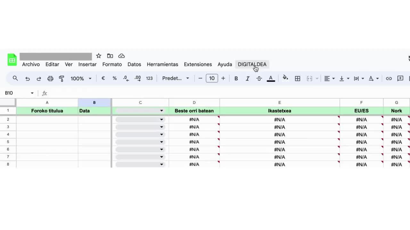
Task: Toggle strikethrough formatting
Action: pos(259,79)
